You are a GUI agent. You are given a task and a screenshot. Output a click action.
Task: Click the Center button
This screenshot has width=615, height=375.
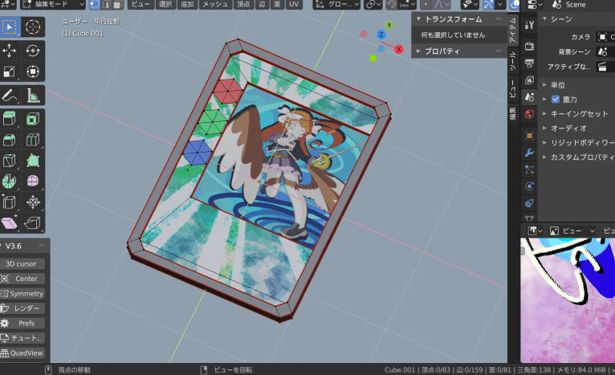[22, 279]
